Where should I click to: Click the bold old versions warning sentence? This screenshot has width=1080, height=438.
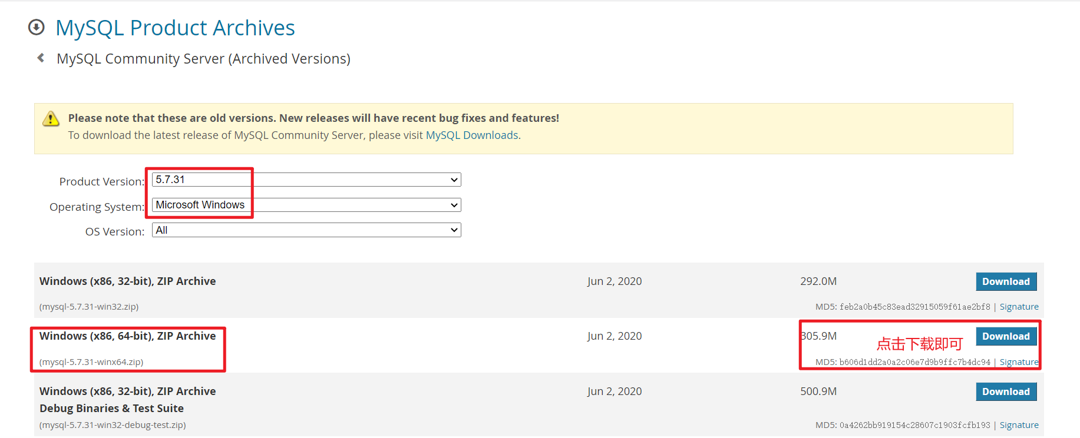click(x=313, y=118)
